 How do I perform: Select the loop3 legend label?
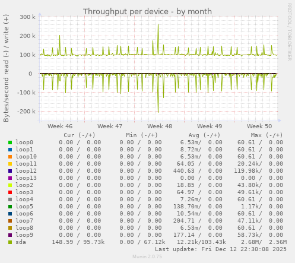pyautogui.click(x=24, y=192)
